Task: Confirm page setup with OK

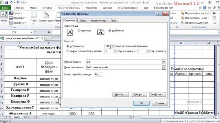Action: 141,103
